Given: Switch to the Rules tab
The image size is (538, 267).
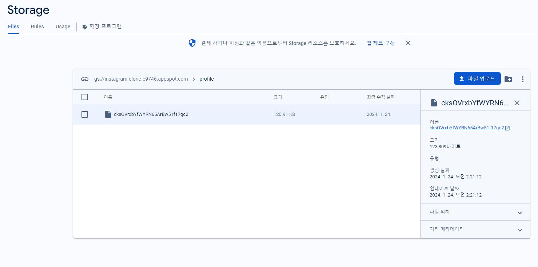Looking at the screenshot, I should click(37, 27).
